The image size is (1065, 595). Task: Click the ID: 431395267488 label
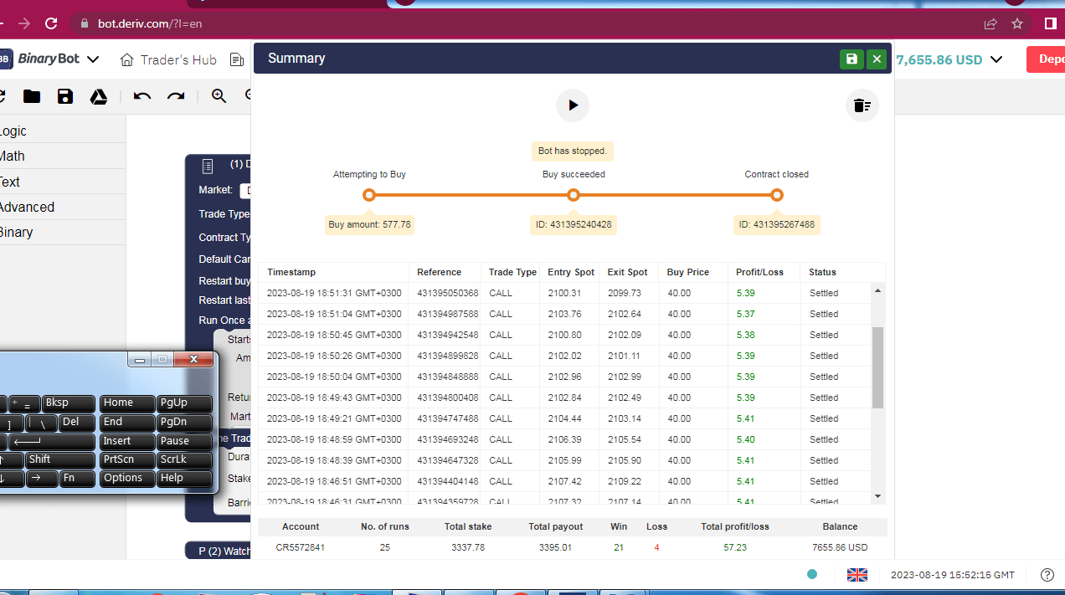pyautogui.click(x=776, y=224)
